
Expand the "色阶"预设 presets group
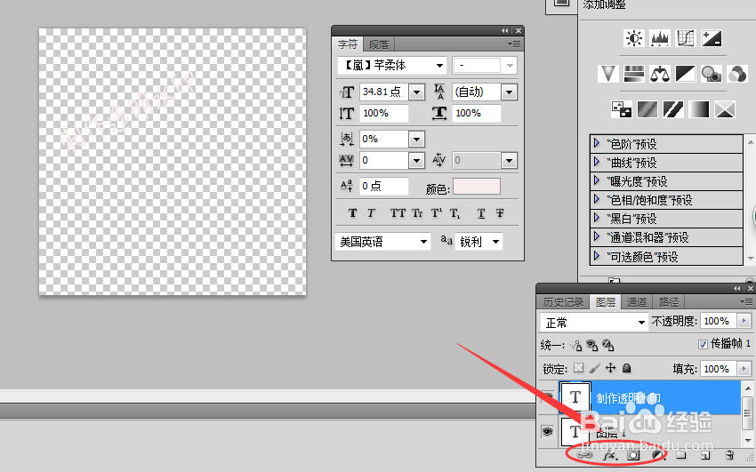tap(597, 143)
